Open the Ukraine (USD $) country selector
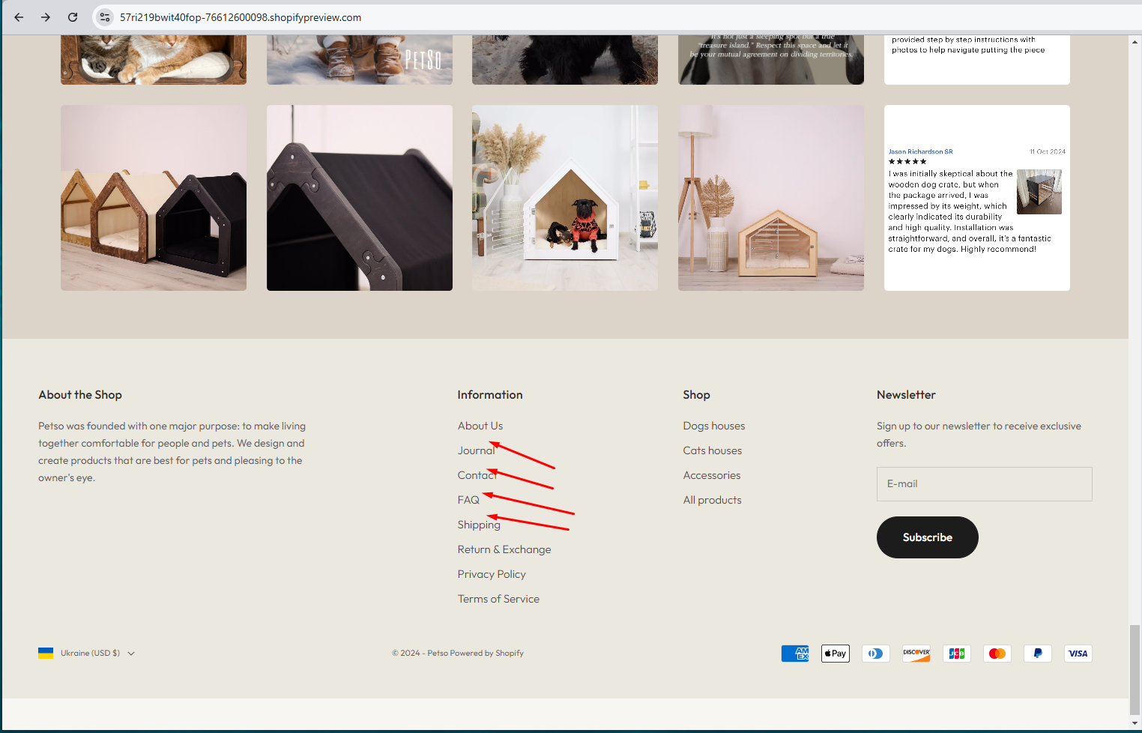1142x733 pixels. [87, 653]
